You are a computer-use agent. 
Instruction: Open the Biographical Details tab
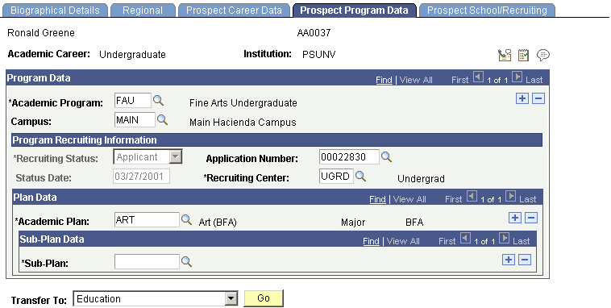(56, 10)
